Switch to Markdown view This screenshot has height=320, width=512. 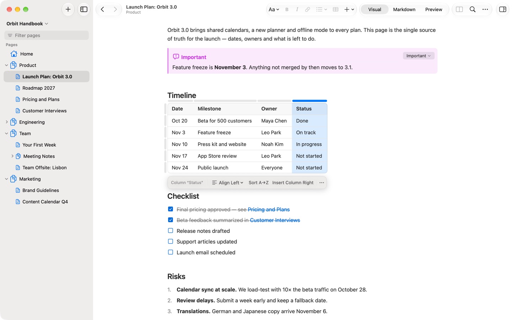point(404,10)
